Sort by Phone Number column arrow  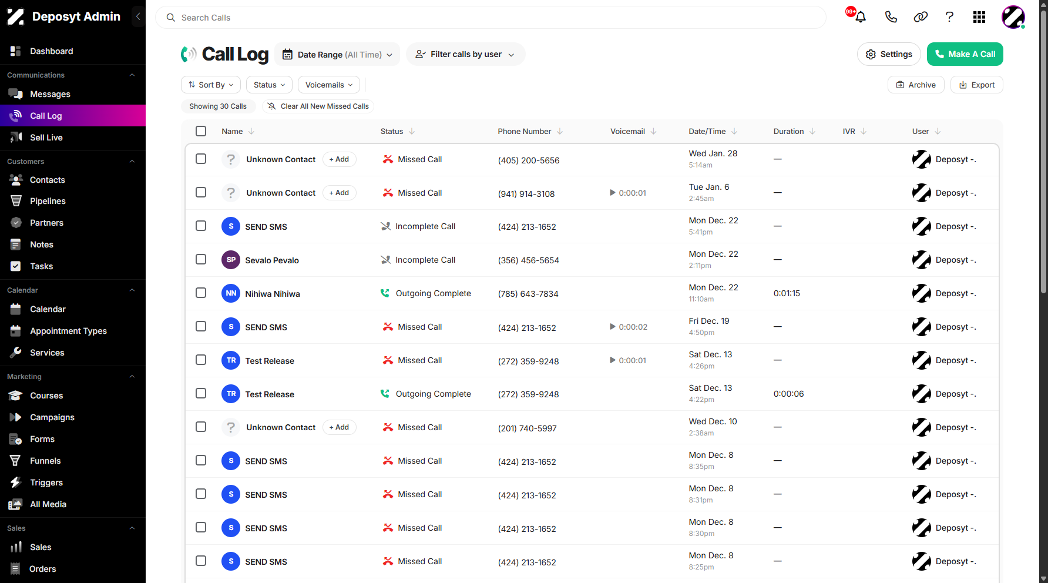(x=560, y=131)
